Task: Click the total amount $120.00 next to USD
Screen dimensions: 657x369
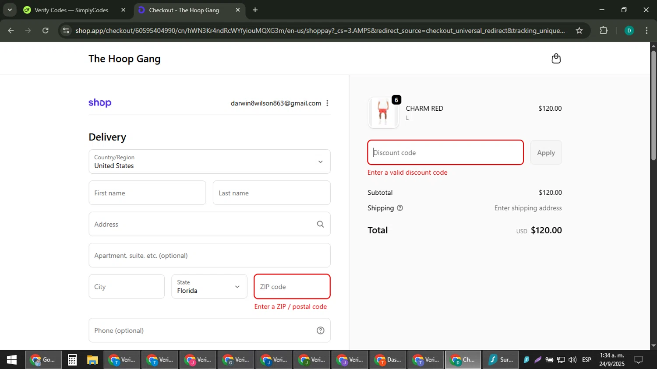Action: (546, 230)
